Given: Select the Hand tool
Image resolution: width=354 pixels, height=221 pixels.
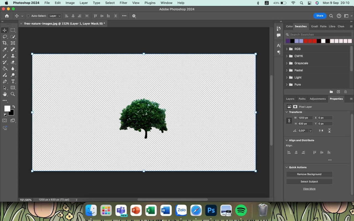Looking at the screenshot, I should click(x=5, y=94).
